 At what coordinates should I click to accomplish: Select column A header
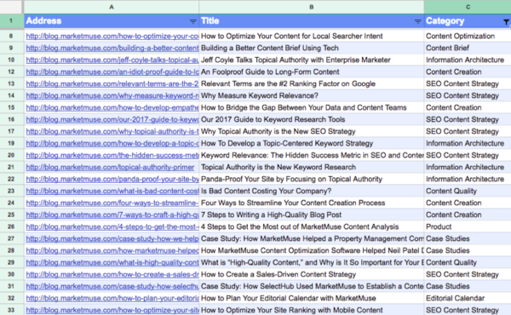tap(112, 7)
